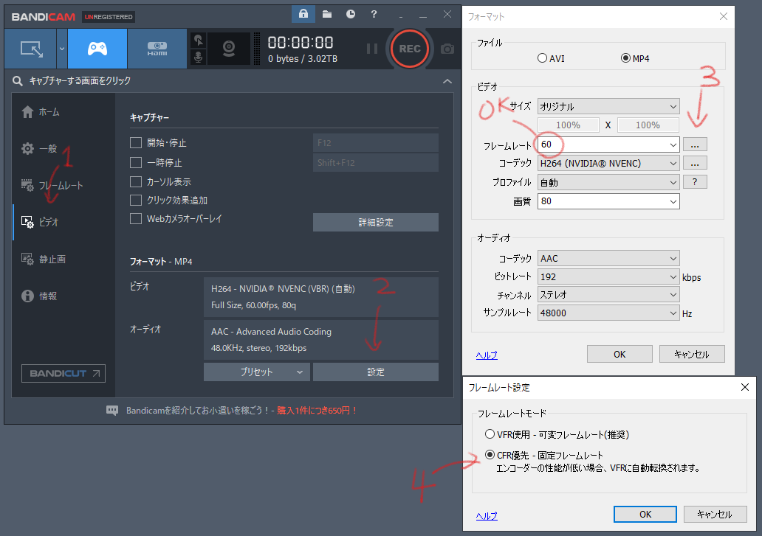
Task: Open the 画質 dropdown showing 80
Action: point(608,201)
